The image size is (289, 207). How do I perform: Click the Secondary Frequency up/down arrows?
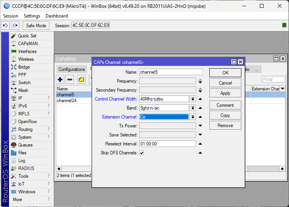click(x=200, y=90)
